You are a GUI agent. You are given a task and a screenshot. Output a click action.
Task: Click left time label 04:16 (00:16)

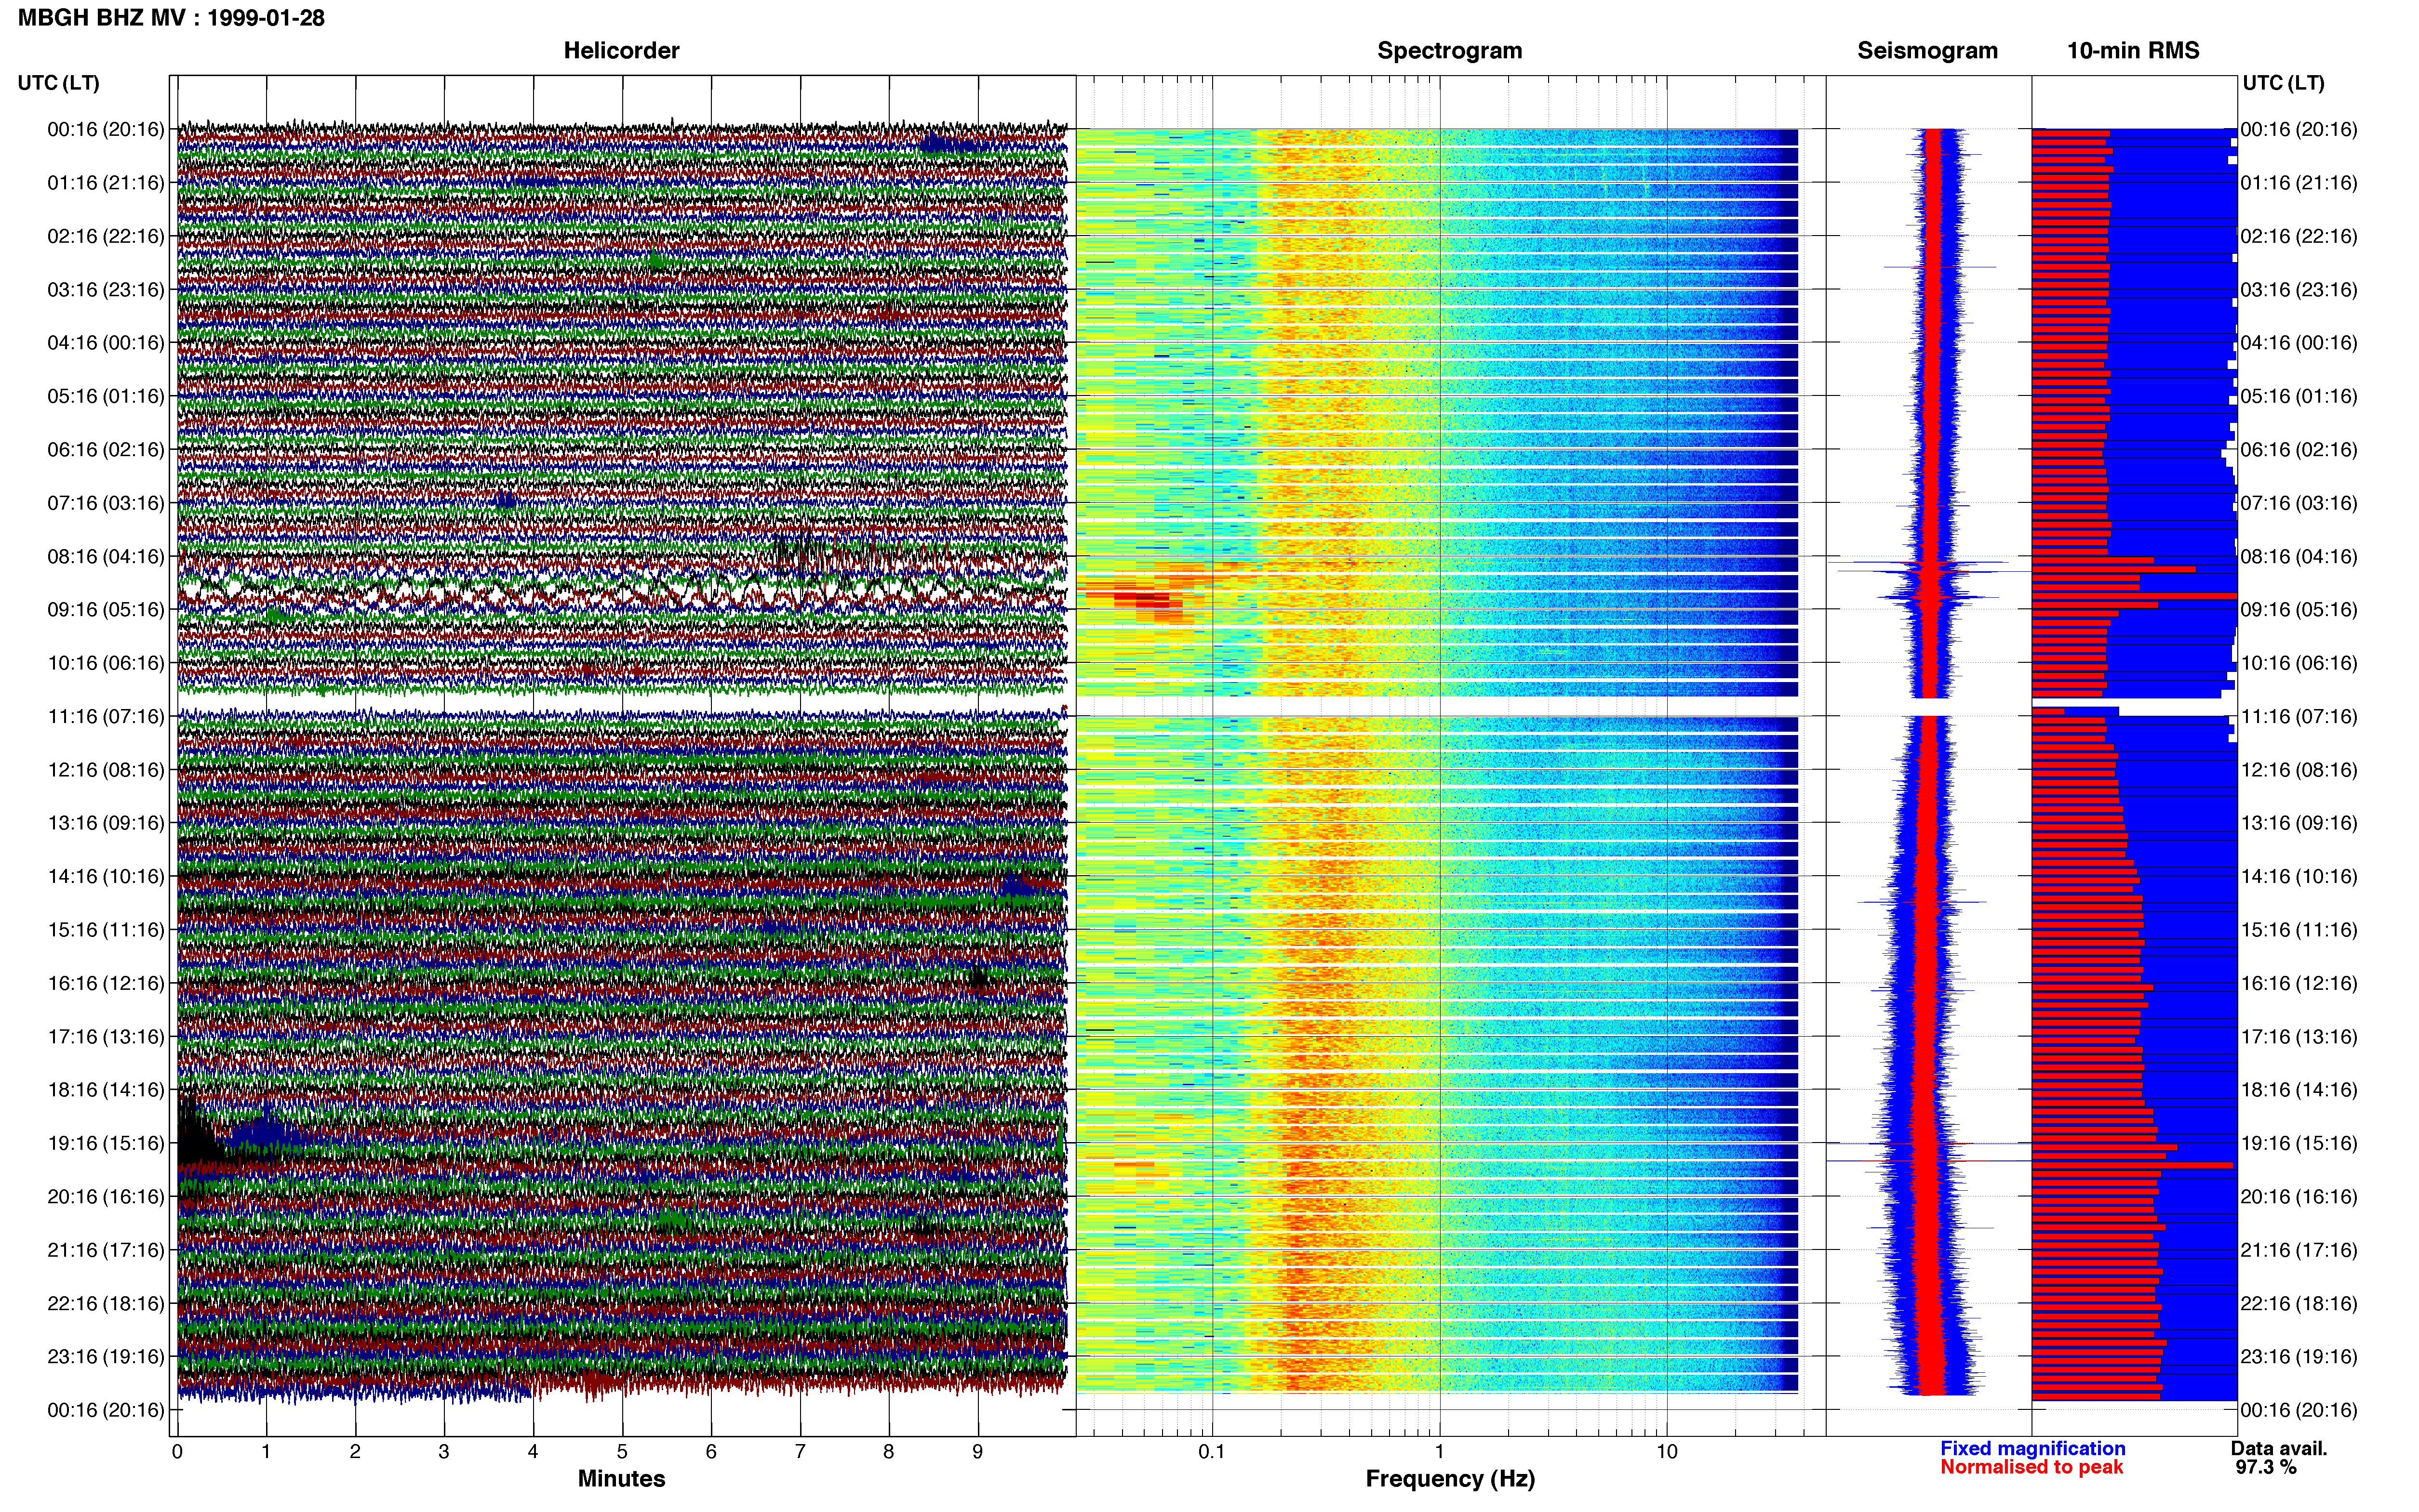pyautogui.click(x=106, y=343)
